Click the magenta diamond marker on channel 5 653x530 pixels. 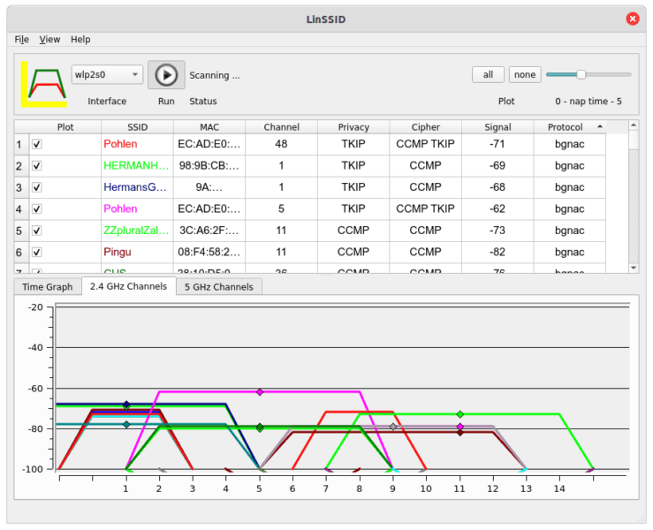260,392
